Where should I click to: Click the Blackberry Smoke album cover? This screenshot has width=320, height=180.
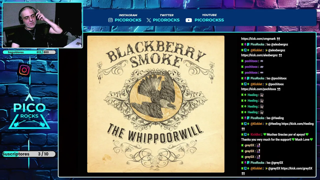[x=156, y=104]
